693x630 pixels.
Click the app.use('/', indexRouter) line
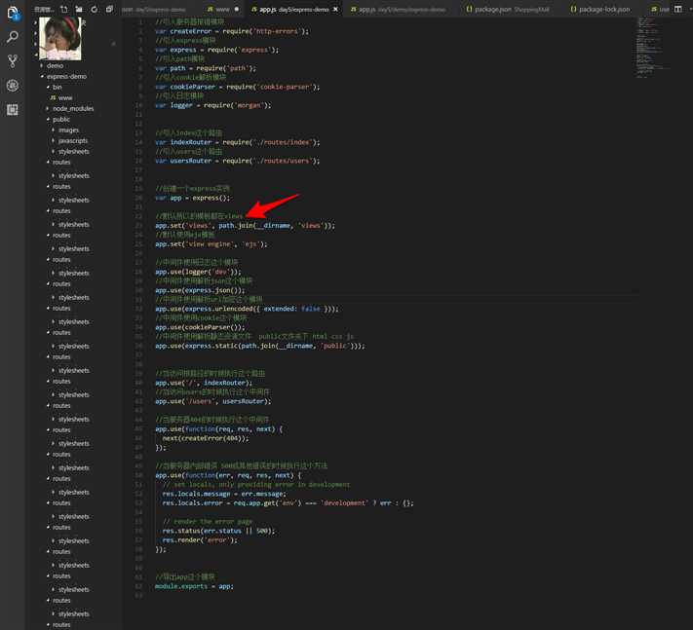204,383
